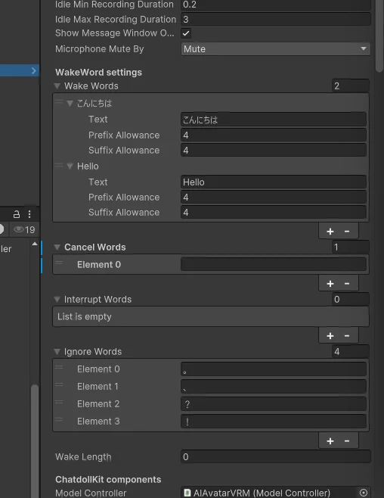384x498 pixels.
Task: Add a new Cancel Words element with plus
Action: coord(330,284)
